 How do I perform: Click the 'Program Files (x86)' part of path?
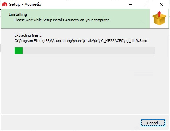coord(35,41)
